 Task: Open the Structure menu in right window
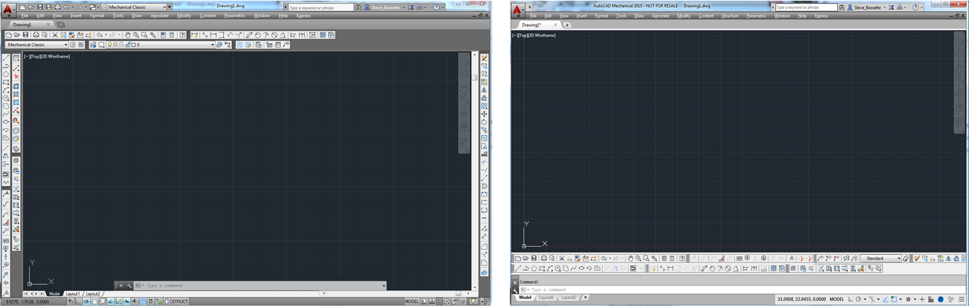(730, 15)
